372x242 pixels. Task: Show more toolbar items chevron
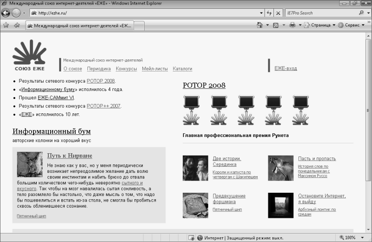[x=369, y=22]
